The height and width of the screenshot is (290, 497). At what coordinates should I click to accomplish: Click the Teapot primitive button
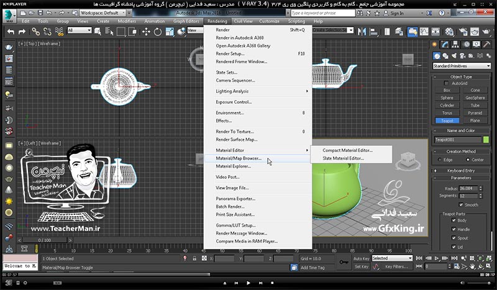coord(447,120)
